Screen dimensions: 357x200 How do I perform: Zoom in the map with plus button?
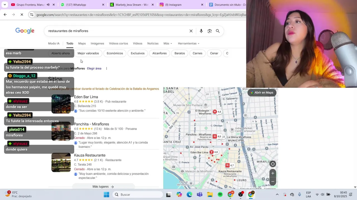273,173
